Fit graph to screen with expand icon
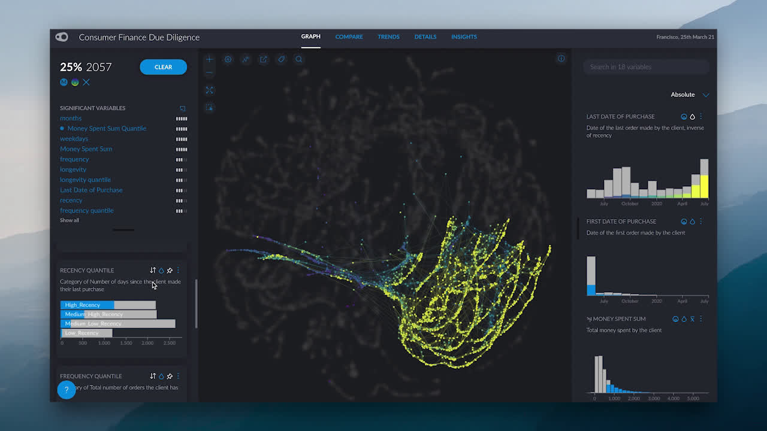 pyautogui.click(x=209, y=90)
